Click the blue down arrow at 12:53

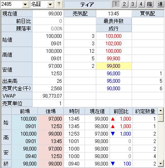(x=113, y=134)
